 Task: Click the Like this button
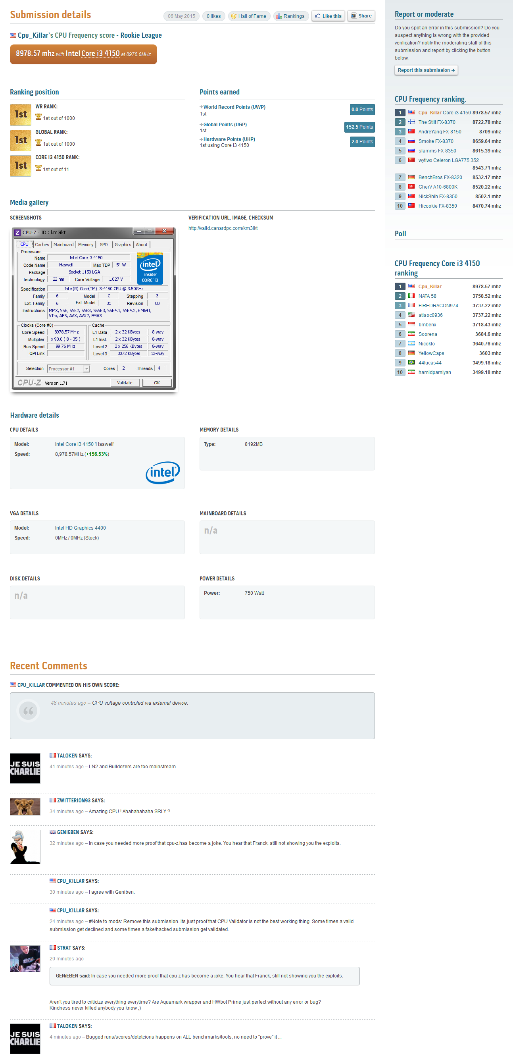coord(328,16)
